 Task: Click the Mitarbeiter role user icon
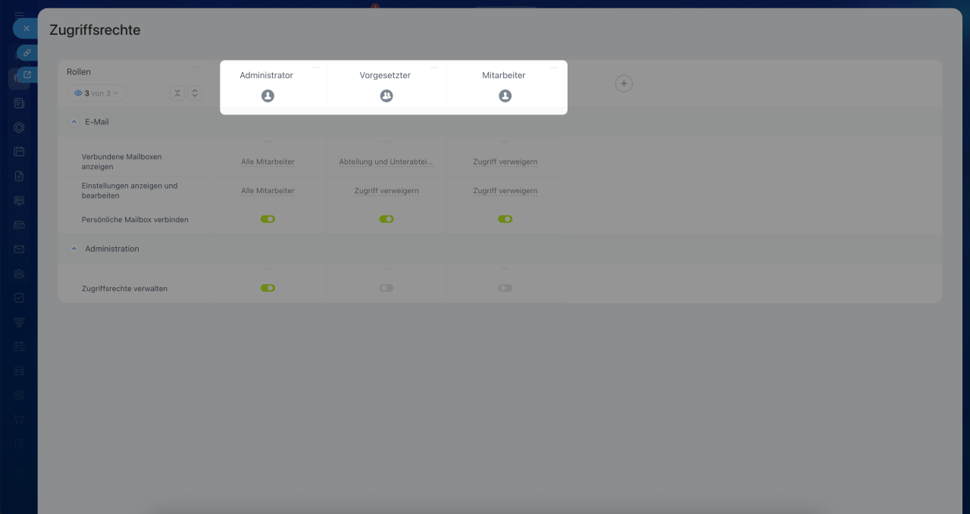coord(505,96)
